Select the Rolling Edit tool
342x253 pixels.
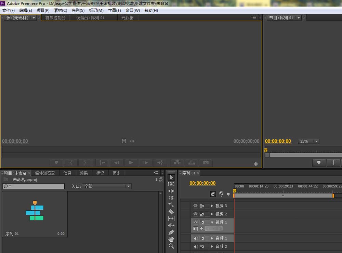point(171,198)
